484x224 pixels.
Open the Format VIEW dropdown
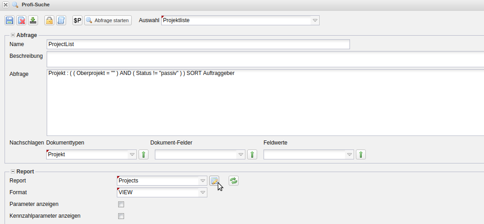point(203,192)
